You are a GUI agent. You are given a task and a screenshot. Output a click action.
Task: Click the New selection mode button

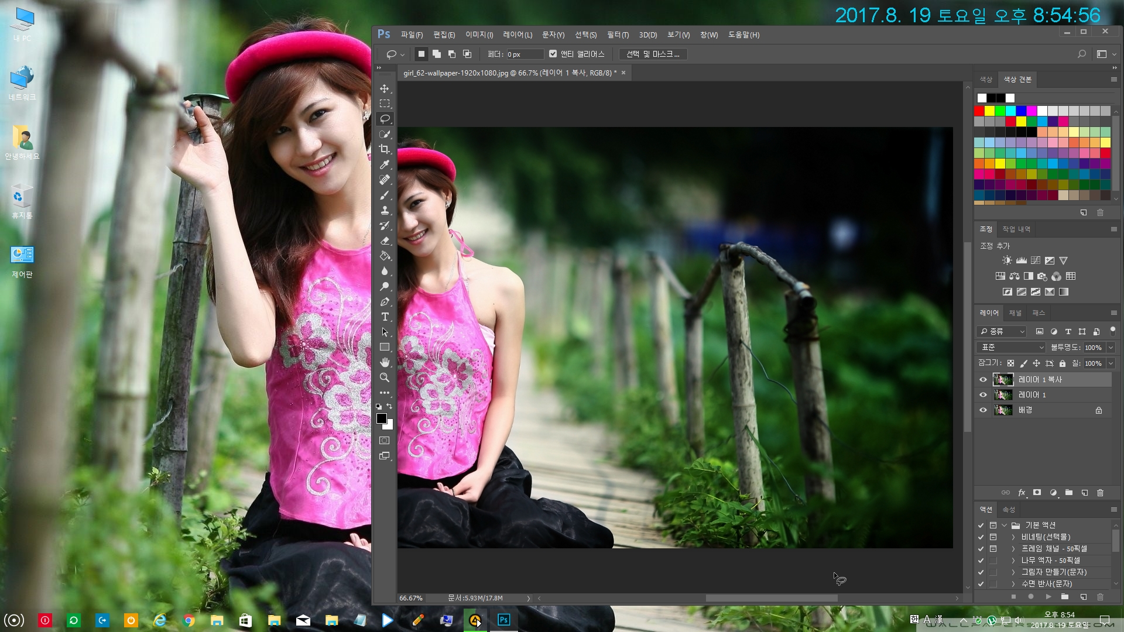421,54
